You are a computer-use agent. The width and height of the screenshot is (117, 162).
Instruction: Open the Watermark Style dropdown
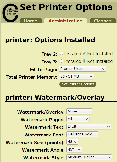[89, 157]
